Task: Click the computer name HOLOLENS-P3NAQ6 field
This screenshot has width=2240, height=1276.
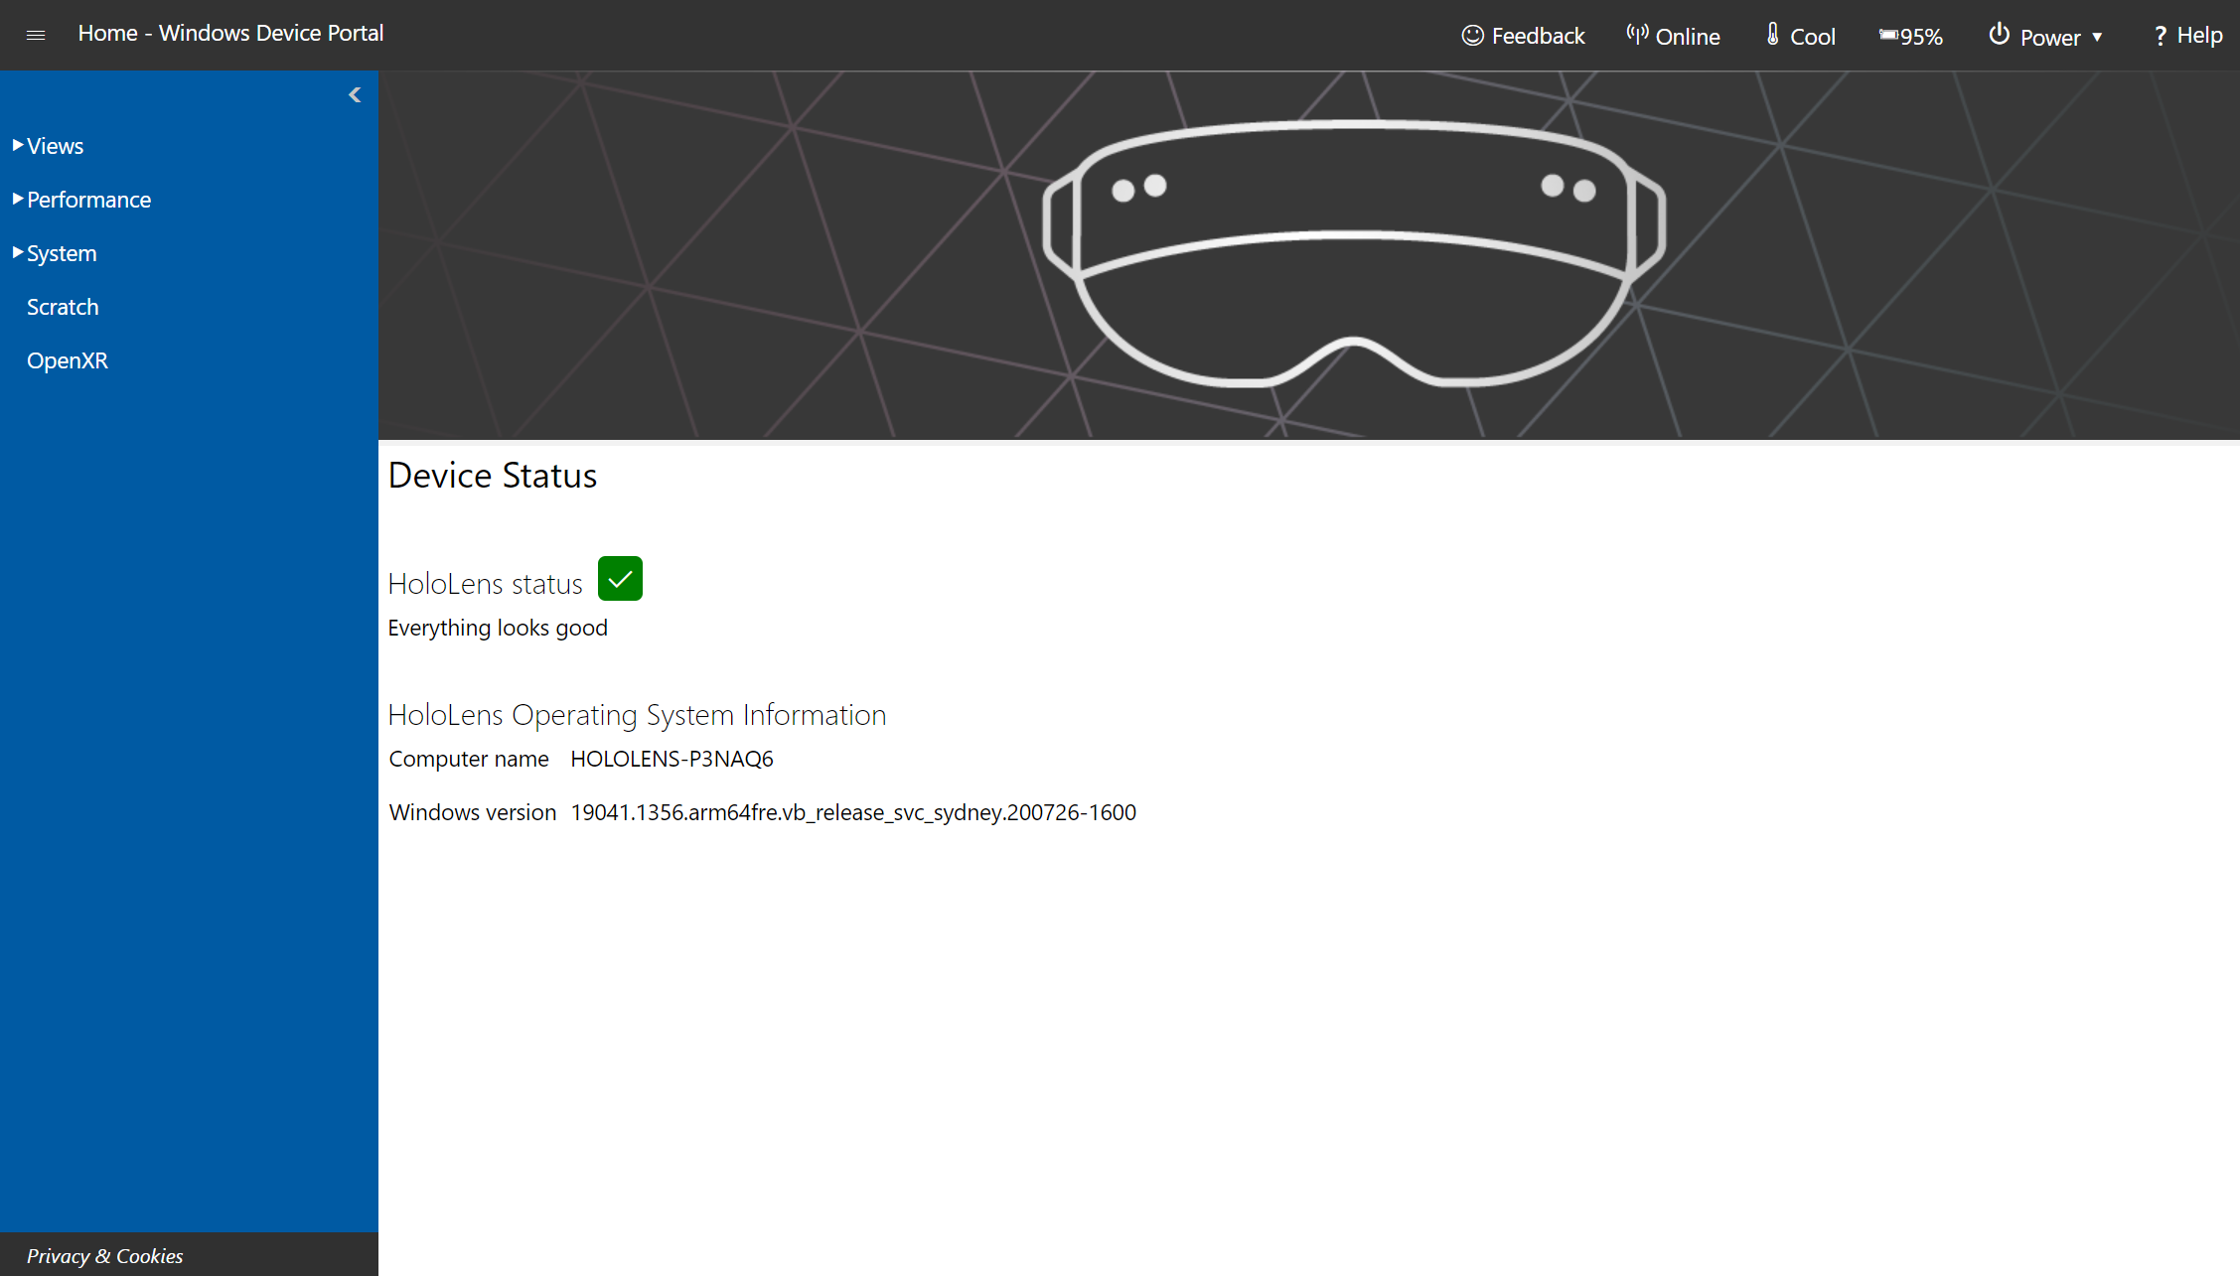Action: 670,758
